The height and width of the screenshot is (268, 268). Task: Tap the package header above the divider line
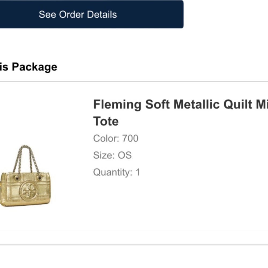28,67
